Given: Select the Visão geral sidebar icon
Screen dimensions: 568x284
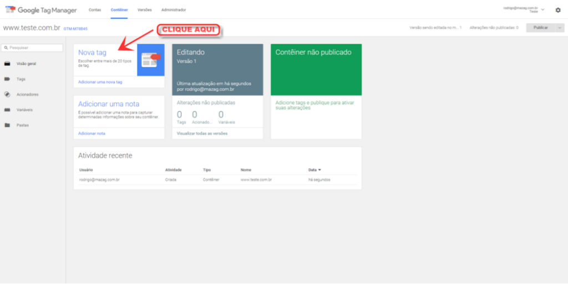Looking at the screenshot, I should [7, 64].
